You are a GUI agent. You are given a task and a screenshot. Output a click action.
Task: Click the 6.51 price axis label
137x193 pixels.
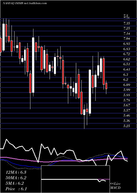tap(127, 64)
